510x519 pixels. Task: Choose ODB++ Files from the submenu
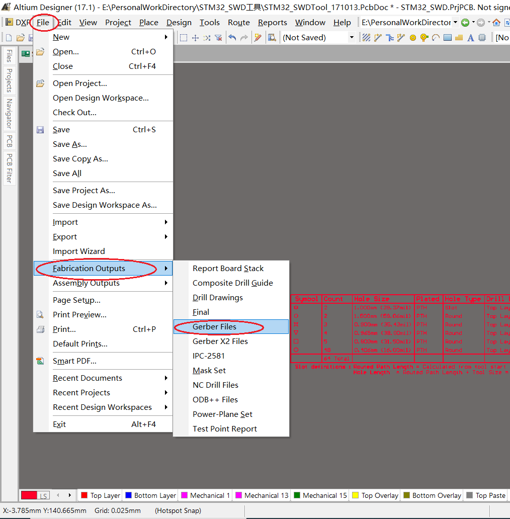[x=231, y=399]
